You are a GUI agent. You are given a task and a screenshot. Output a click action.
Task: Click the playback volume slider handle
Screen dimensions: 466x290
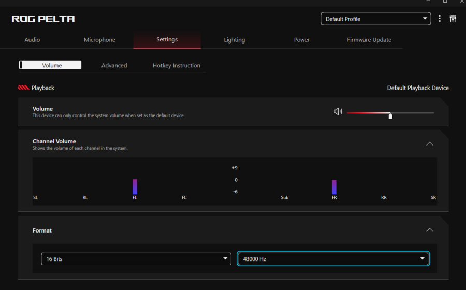390,116
